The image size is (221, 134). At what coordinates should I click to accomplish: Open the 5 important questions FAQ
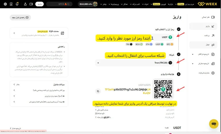coord(39,96)
